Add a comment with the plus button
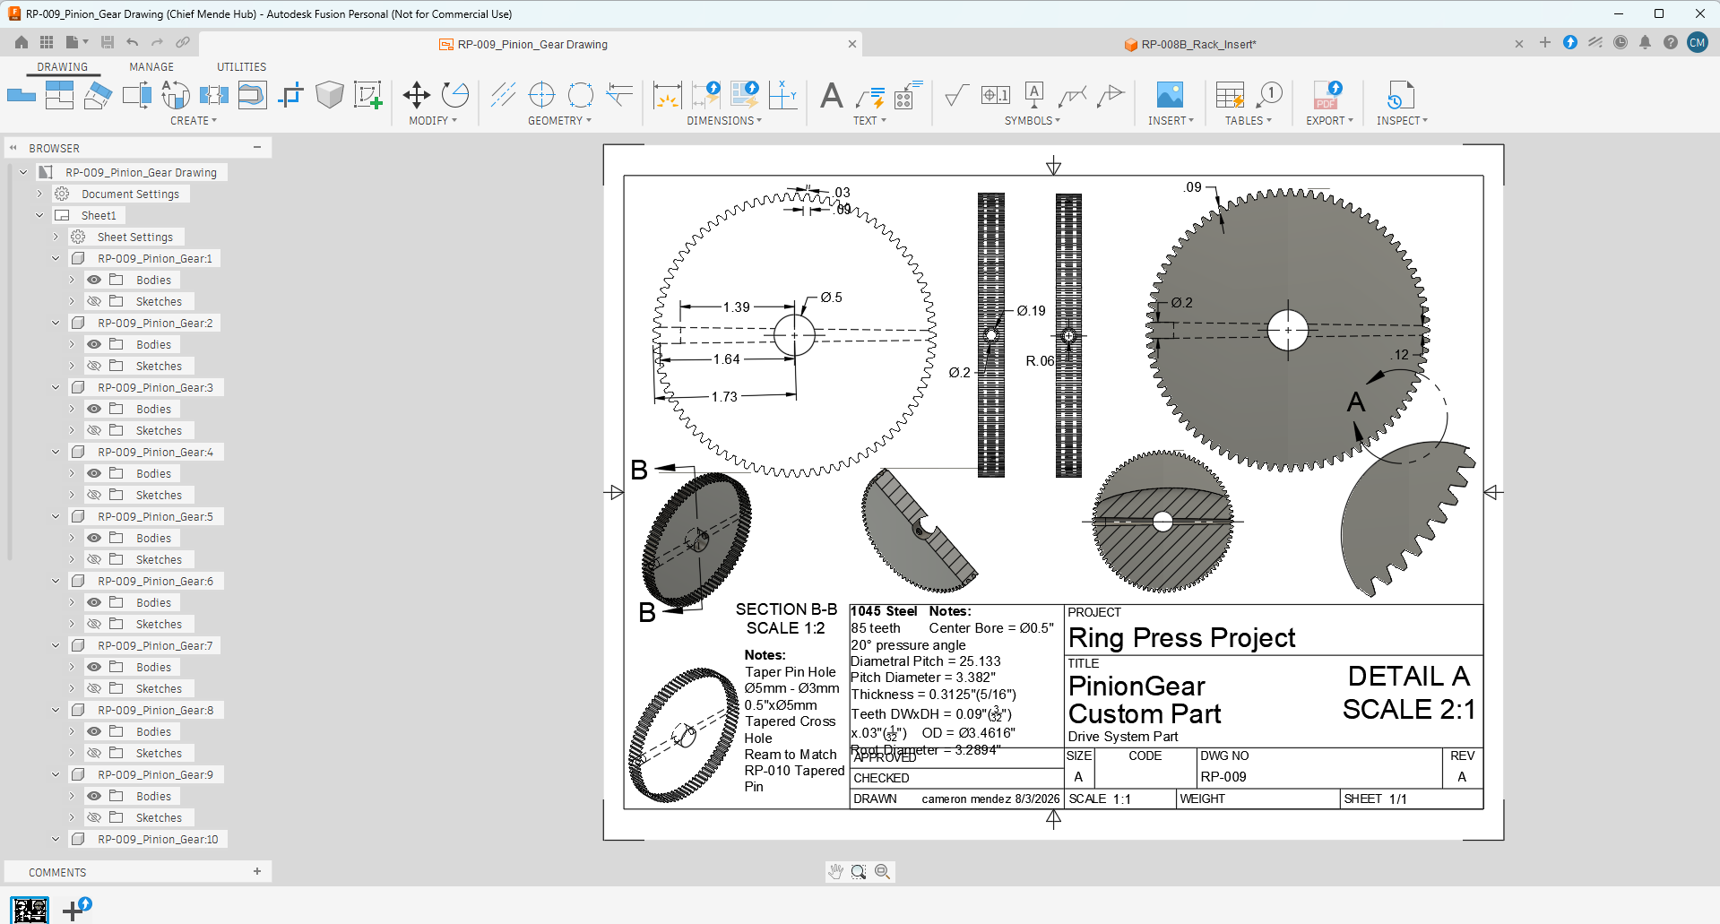 coord(257,871)
